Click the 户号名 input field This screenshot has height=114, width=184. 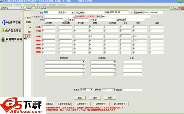point(106,20)
